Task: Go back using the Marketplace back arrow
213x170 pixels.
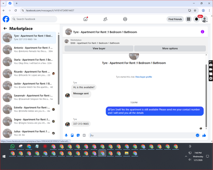Action: [x=5, y=28]
